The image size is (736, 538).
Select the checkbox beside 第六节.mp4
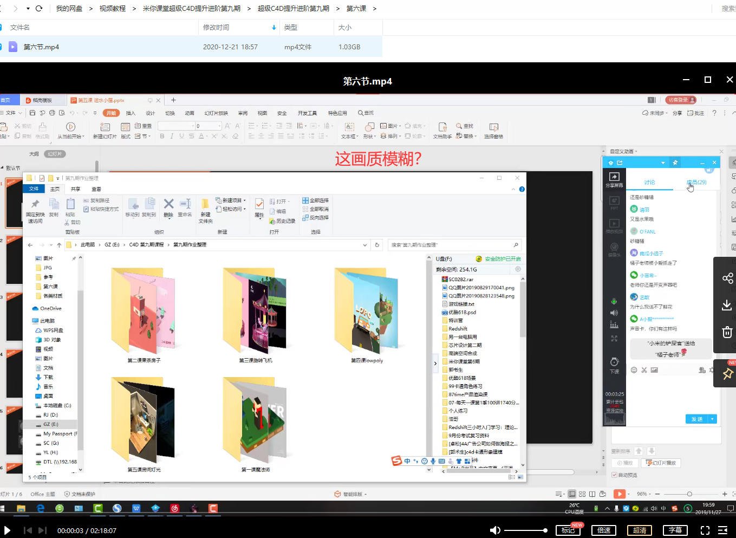coord(2,47)
